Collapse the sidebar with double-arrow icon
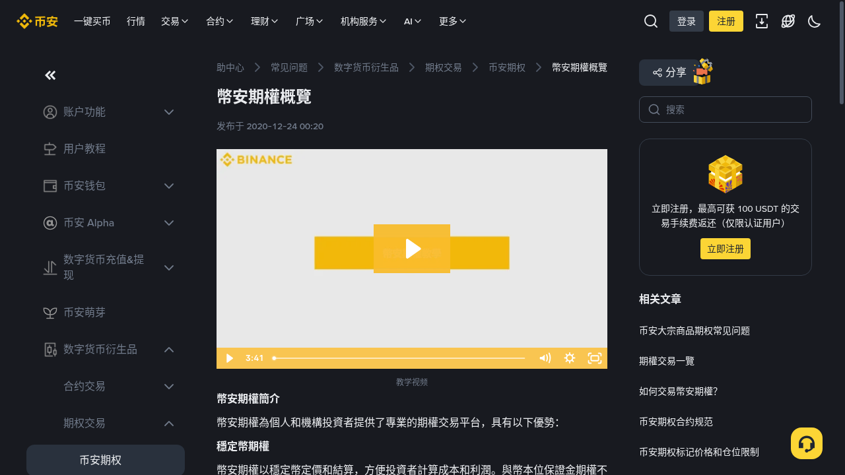Screen dimensions: 845x475 pyautogui.click(x=50, y=75)
